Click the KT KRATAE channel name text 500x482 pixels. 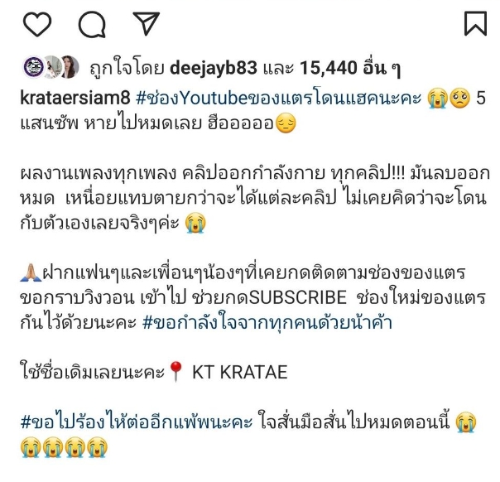point(240,372)
